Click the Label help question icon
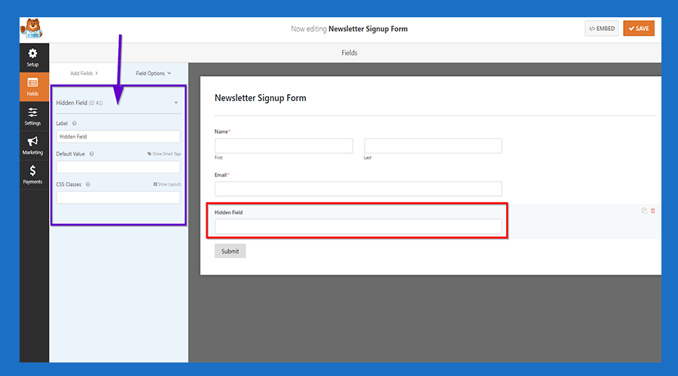Image resolution: width=678 pixels, height=376 pixels. [75, 123]
